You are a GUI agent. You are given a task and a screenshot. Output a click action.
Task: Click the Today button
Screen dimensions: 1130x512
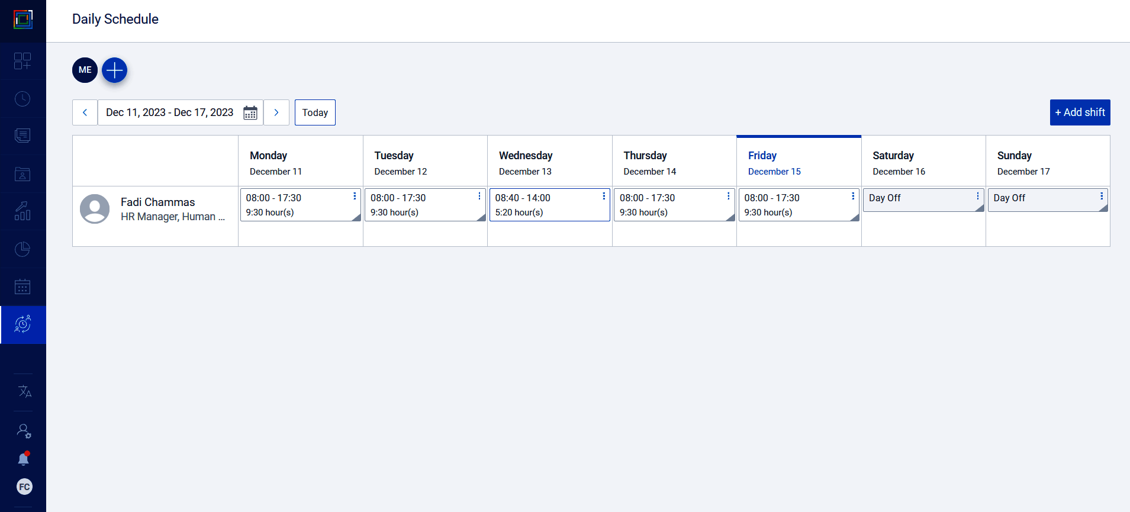coord(315,112)
